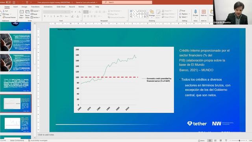Toggle Strikethrough formatting

[x=57, y=16]
